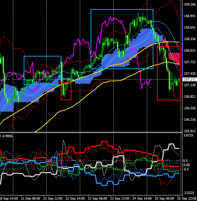The height and width of the screenshot is (201, 197).
Task: Click the 155.911 price axis value
Action: [x=190, y=131]
